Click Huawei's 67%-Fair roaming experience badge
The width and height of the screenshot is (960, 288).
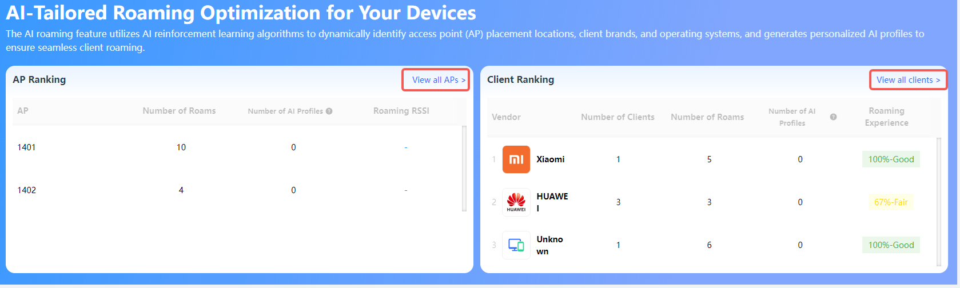(891, 202)
